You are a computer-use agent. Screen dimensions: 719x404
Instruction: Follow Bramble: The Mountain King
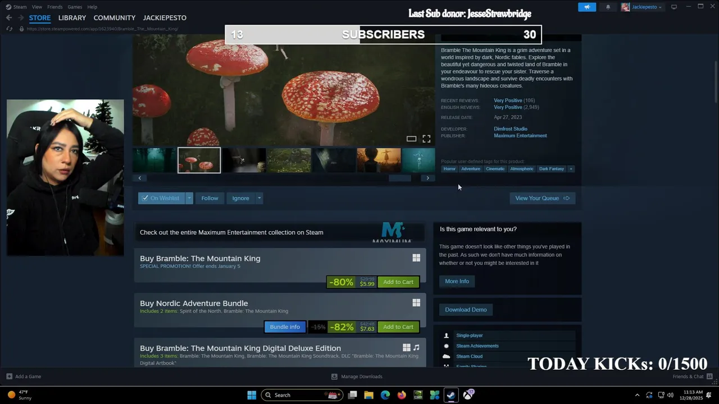(210, 198)
